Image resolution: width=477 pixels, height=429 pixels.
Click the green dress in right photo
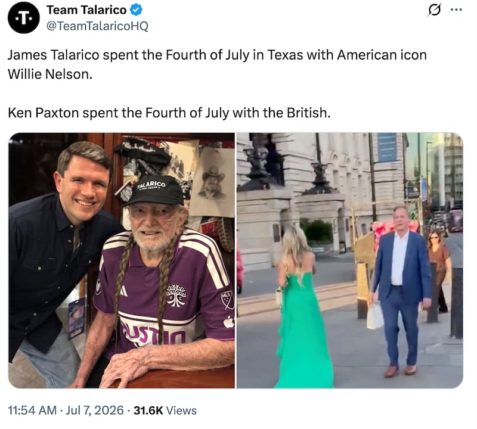(303, 330)
